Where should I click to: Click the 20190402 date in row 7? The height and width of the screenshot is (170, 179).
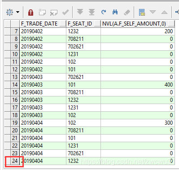tap(32, 31)
